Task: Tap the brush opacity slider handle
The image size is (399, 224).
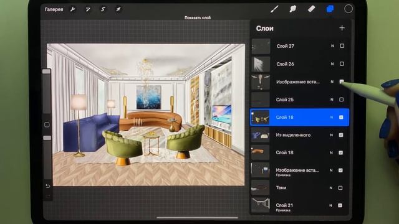Action: coord(47,138)
